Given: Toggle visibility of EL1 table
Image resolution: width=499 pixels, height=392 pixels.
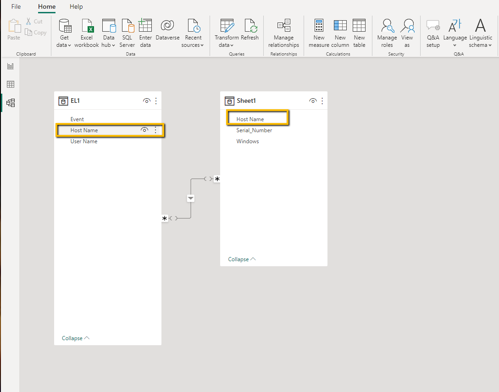Looking at the screenshot, I should 146,101.
